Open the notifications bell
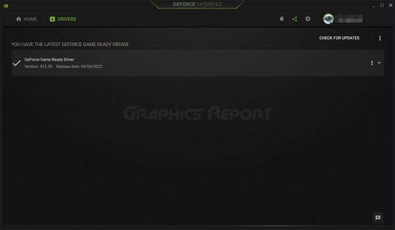This screenshot has height=230, width=395. pos(281,19)
